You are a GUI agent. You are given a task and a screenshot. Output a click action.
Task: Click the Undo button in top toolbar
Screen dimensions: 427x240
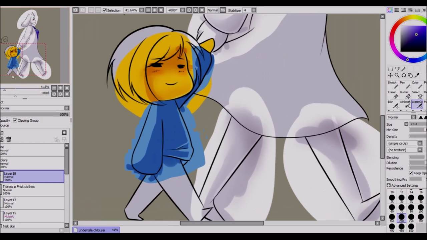click(75, 10)
